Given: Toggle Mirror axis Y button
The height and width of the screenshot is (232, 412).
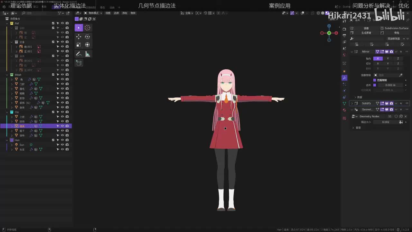Looking at the screenshot, I should tap(388, 59).
